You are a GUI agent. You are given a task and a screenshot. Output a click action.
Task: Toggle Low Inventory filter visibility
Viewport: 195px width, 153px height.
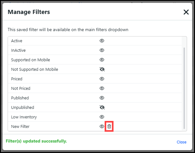pyautogui.click(x=102, y=117)
